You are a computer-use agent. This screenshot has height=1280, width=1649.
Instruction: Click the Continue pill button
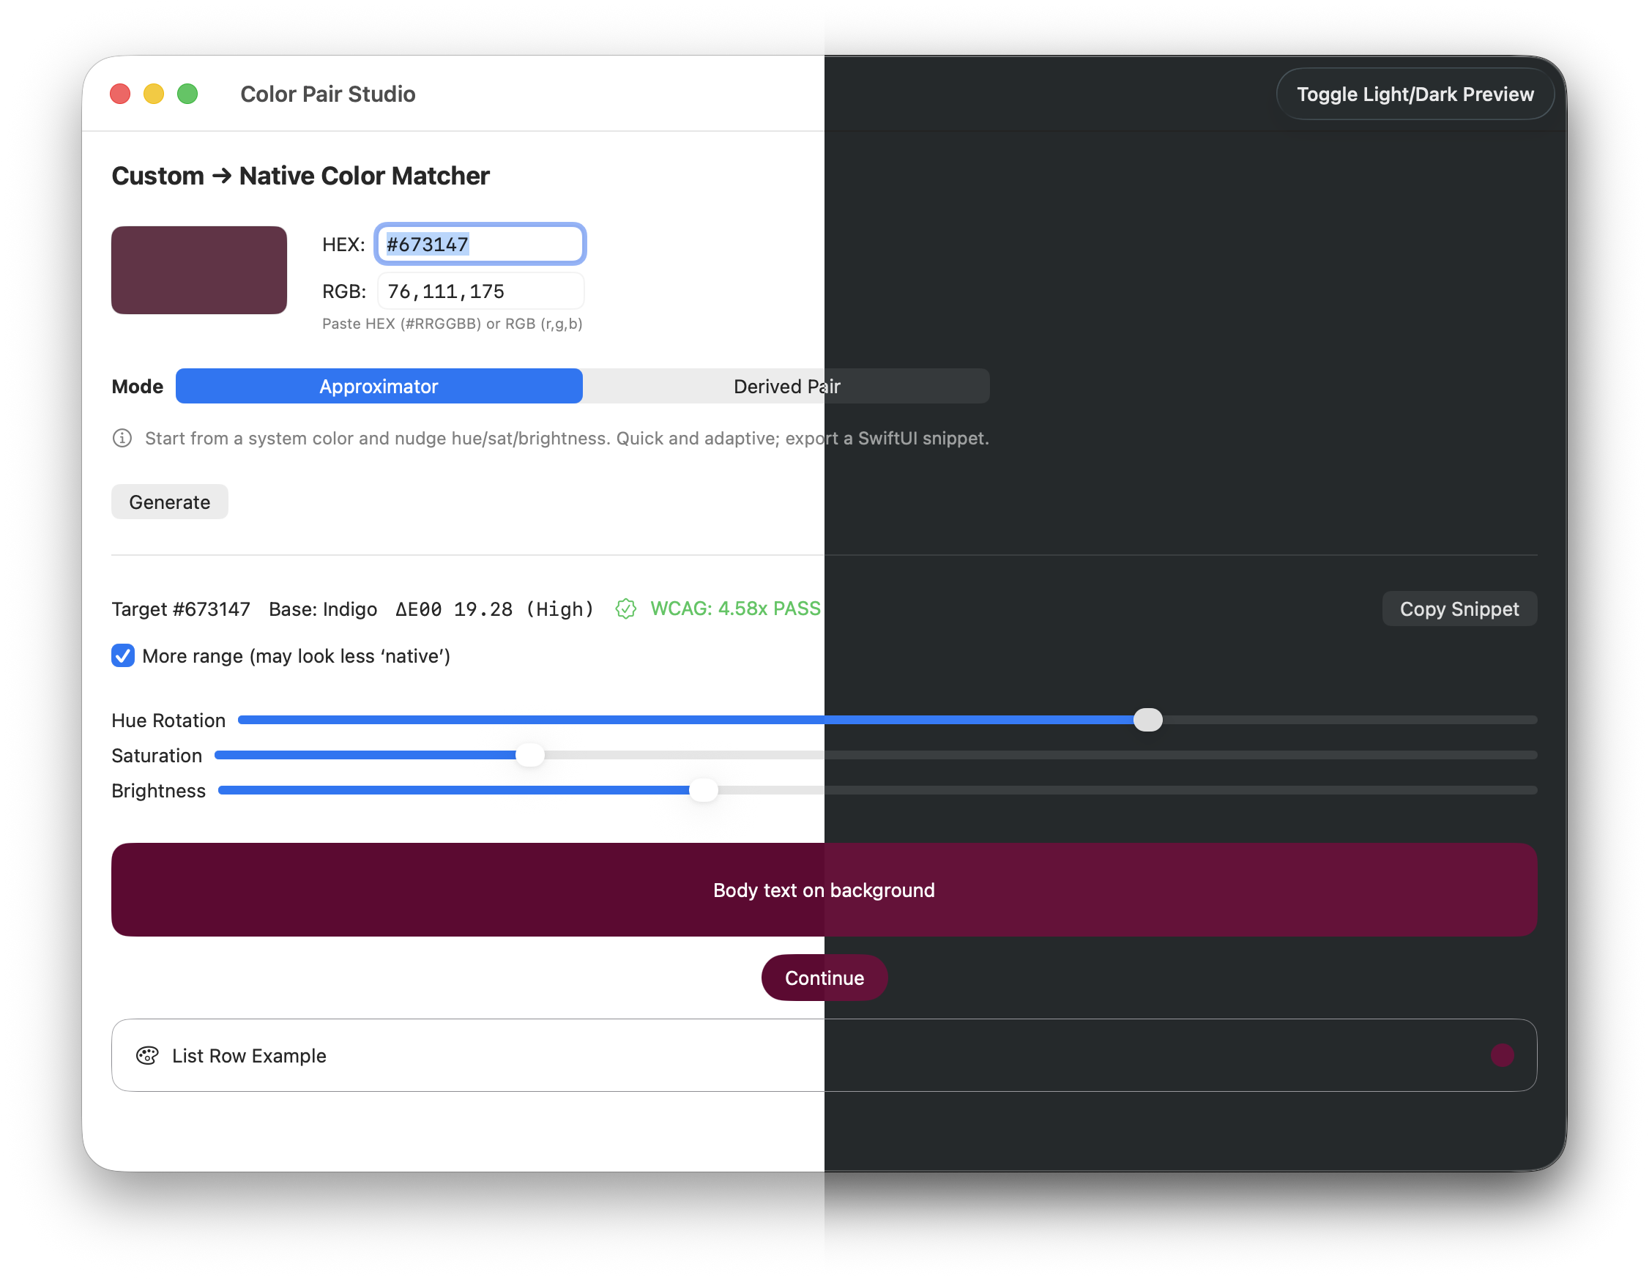824,977
